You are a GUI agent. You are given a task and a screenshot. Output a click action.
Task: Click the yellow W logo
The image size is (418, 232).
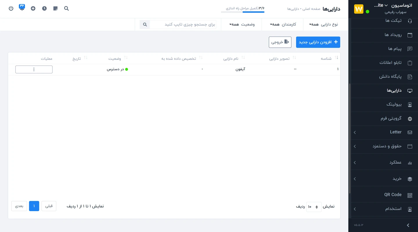pos(359,9)
